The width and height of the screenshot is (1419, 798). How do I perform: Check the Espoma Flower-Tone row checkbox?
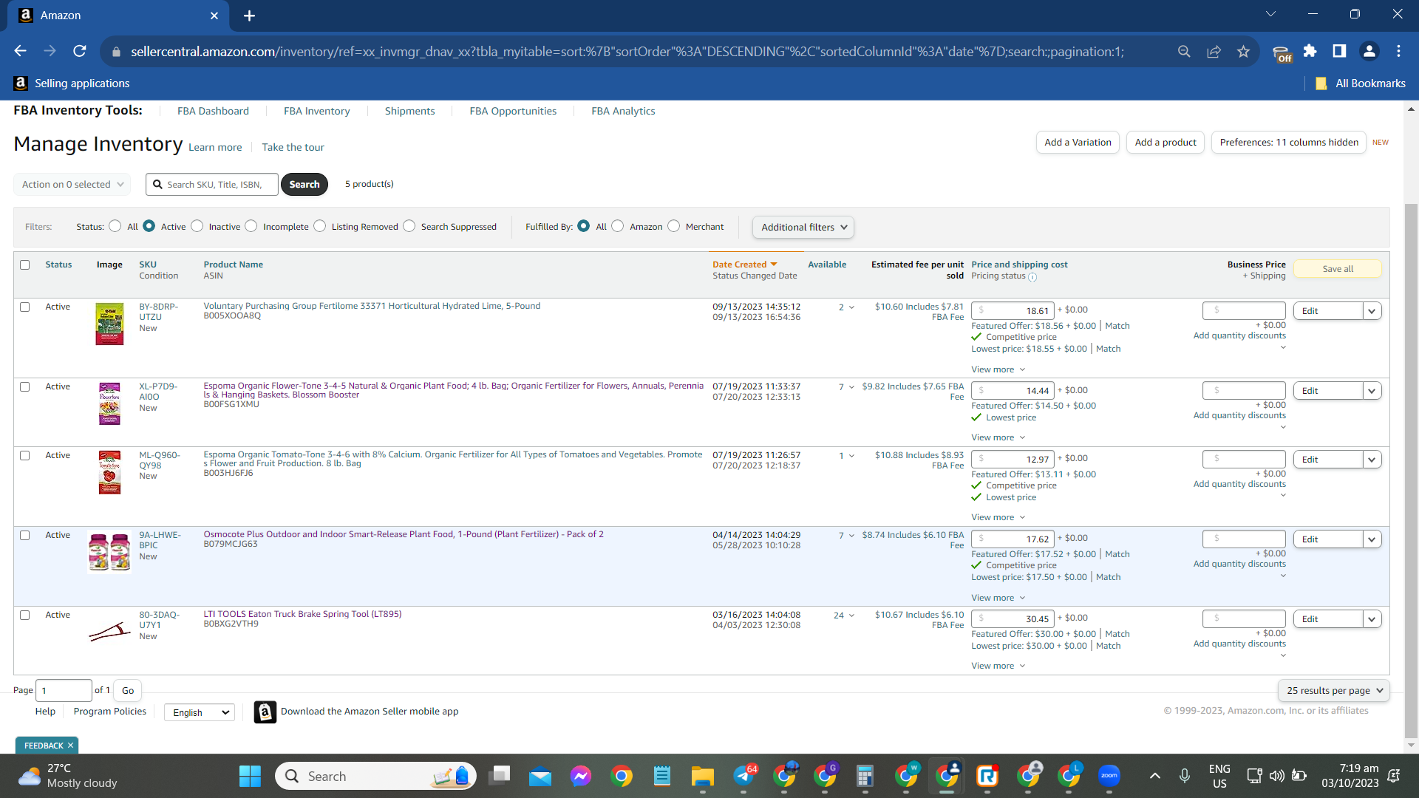[25, 386]
